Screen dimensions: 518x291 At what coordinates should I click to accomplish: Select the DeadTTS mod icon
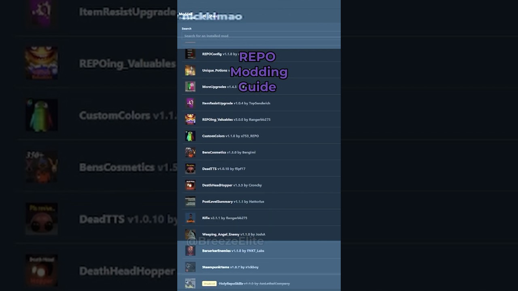click(x=190, y=169)
